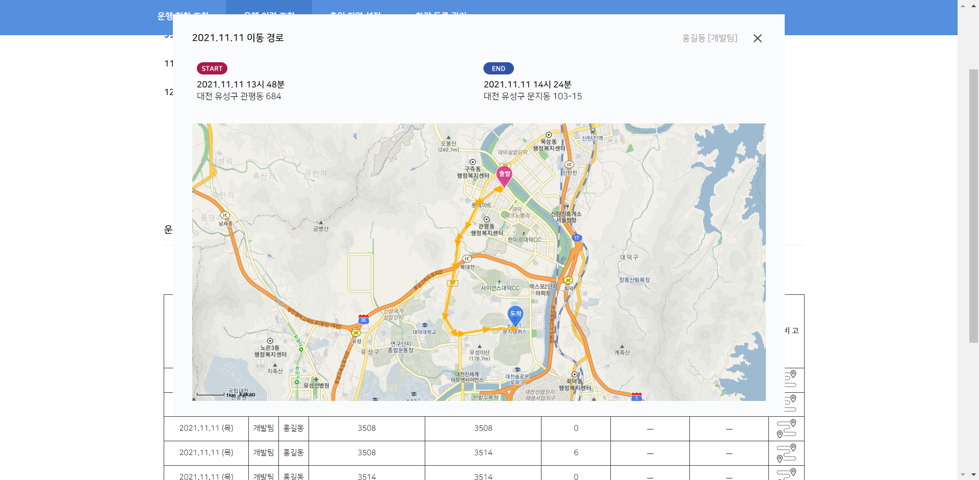Click the highway 30 shield on map
The image size is (979, 480).
[363, 320]
